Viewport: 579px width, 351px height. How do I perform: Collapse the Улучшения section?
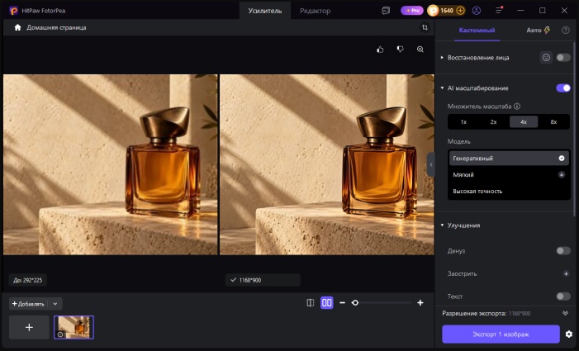(x=442, y=225)
